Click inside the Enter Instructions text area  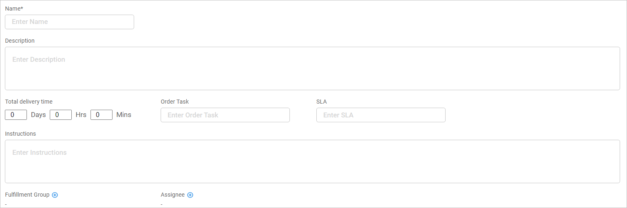tap(312, 161)
